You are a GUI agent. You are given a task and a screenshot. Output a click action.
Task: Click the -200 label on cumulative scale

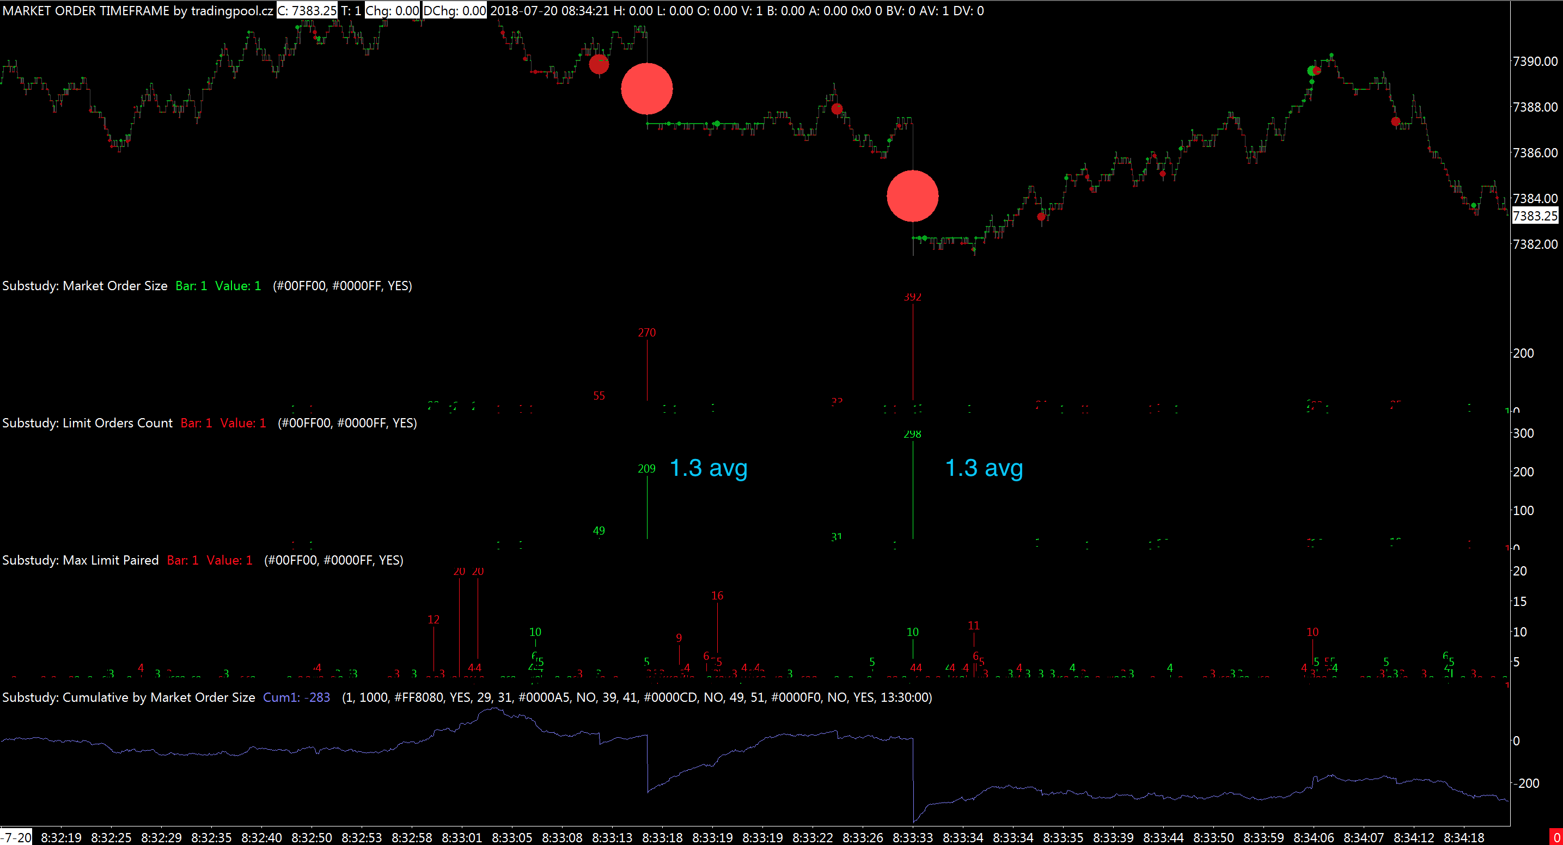click(1525, 783)
